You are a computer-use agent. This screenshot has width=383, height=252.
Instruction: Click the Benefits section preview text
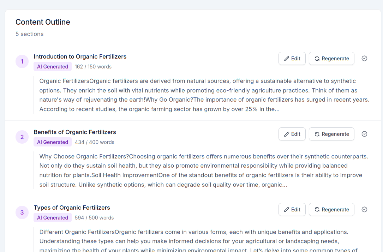(x=204, y=170)
